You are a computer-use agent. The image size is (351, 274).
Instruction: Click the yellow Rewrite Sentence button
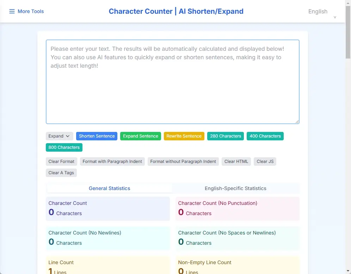184,136
